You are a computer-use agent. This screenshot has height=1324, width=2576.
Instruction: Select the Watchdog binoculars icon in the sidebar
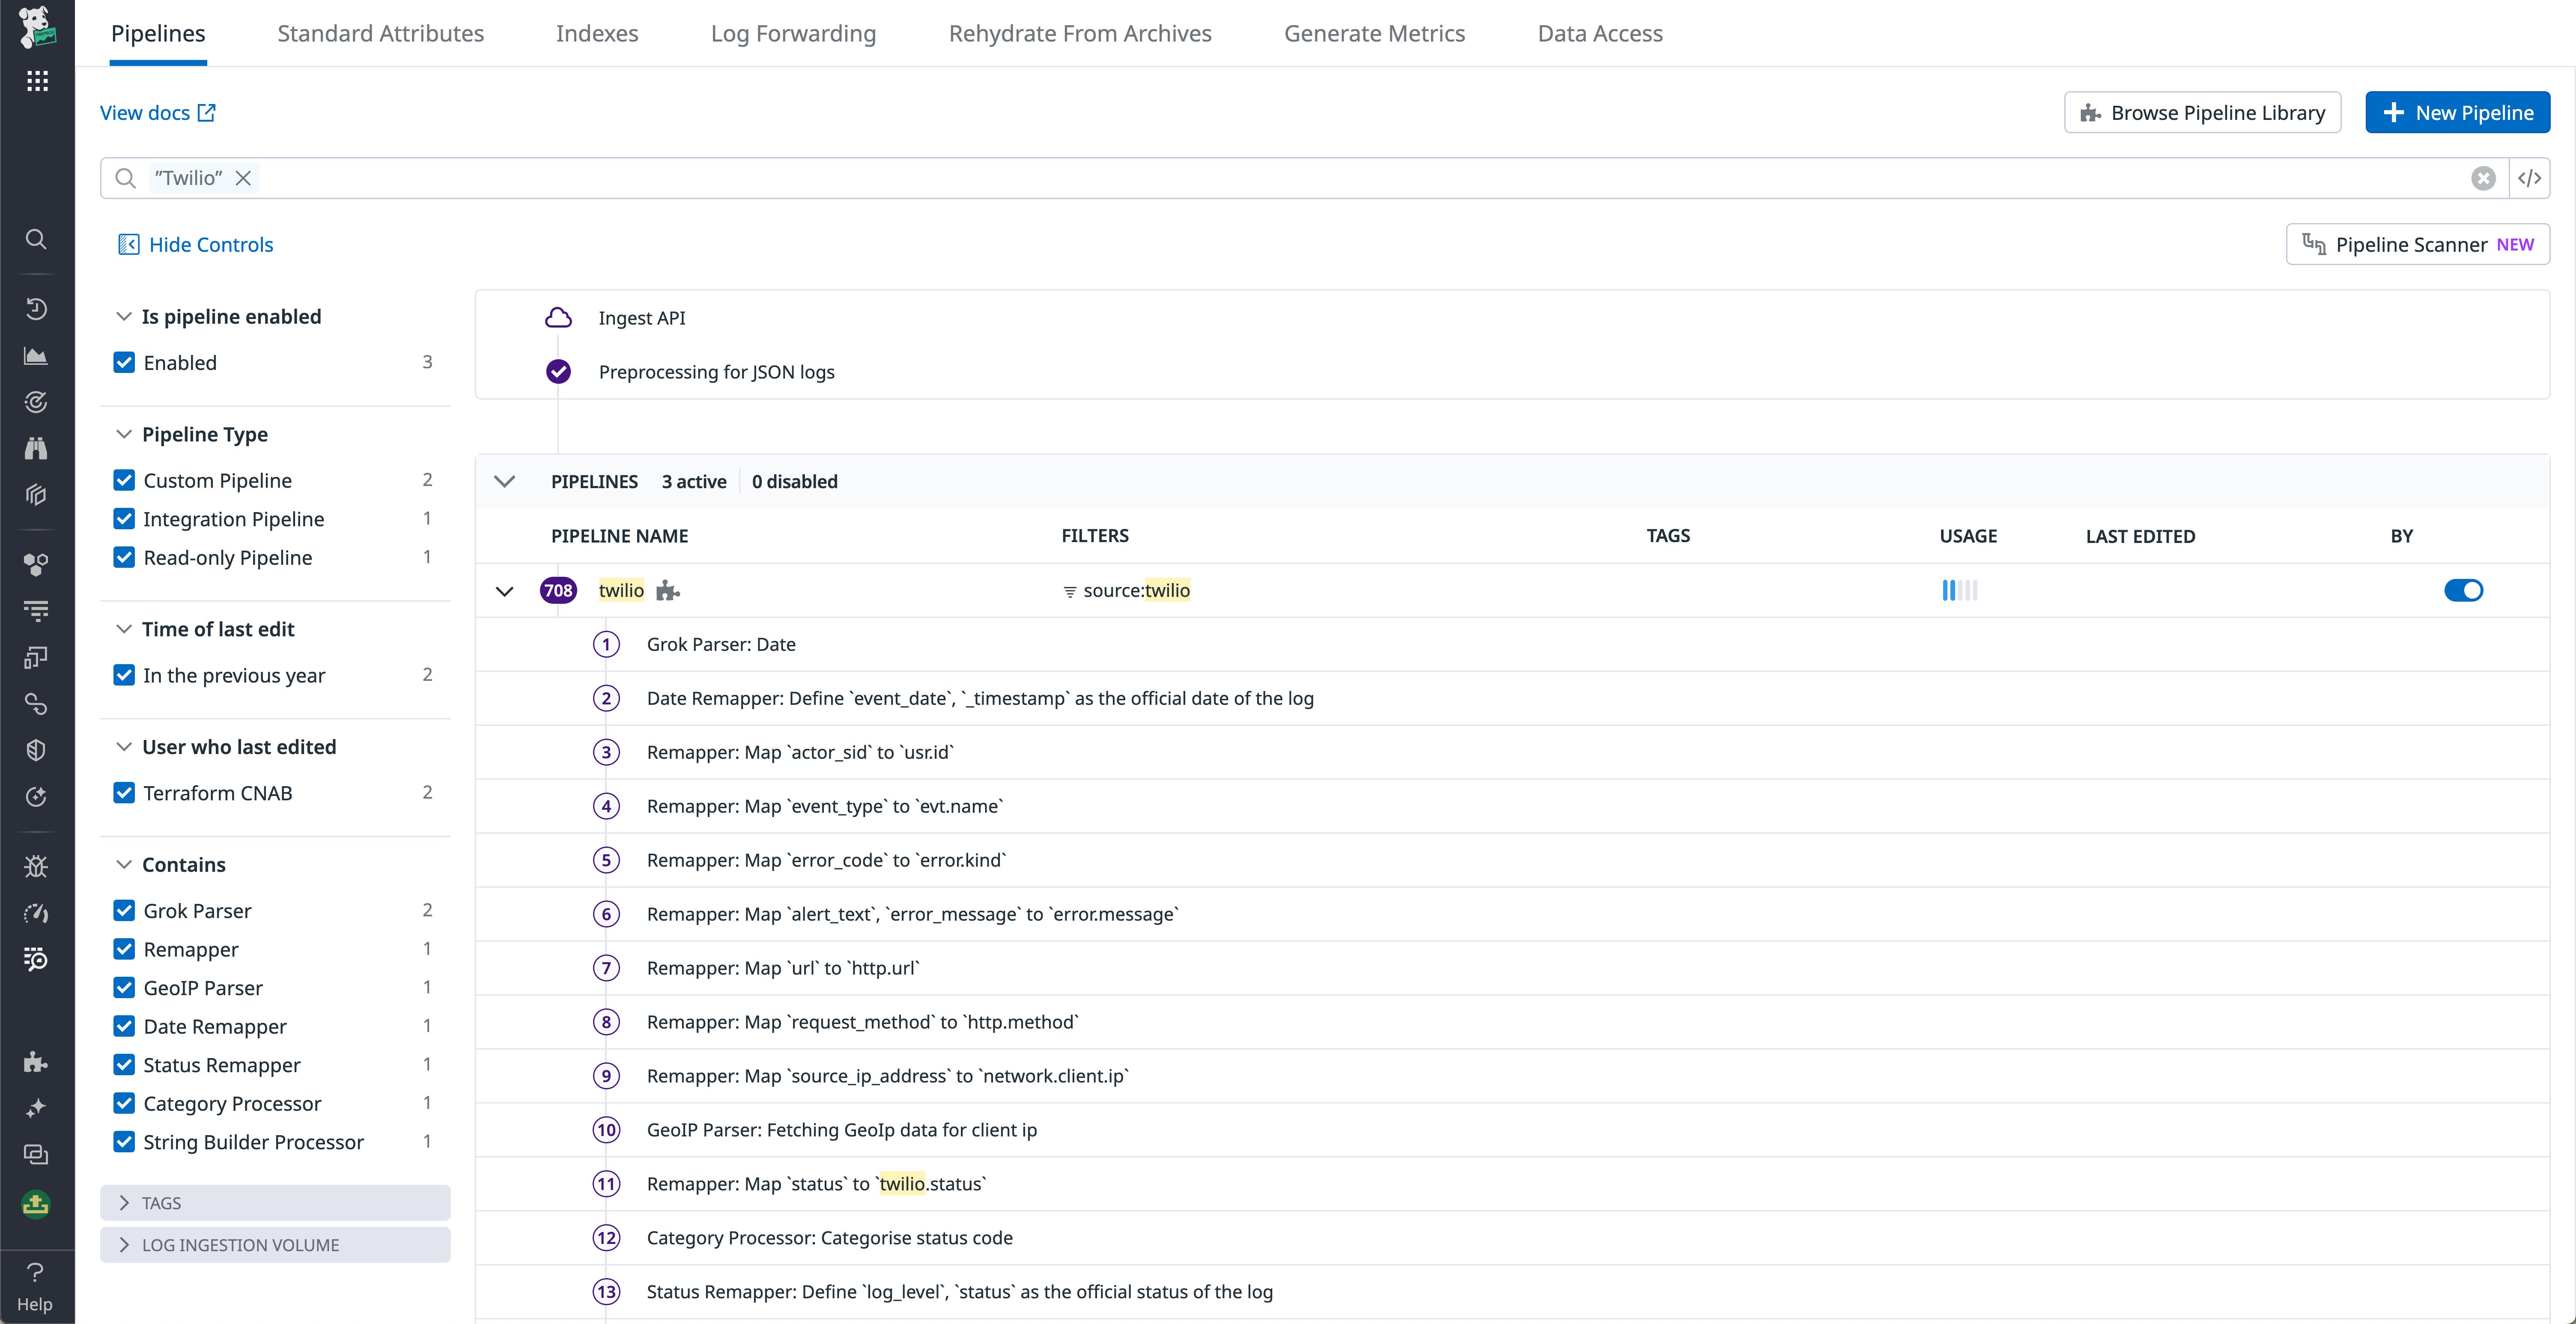(x=36, y=447)
